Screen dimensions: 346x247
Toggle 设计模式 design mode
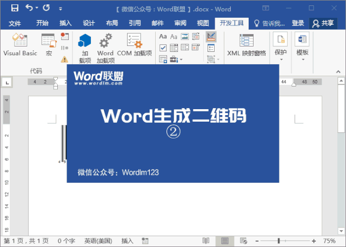[211, 37]
